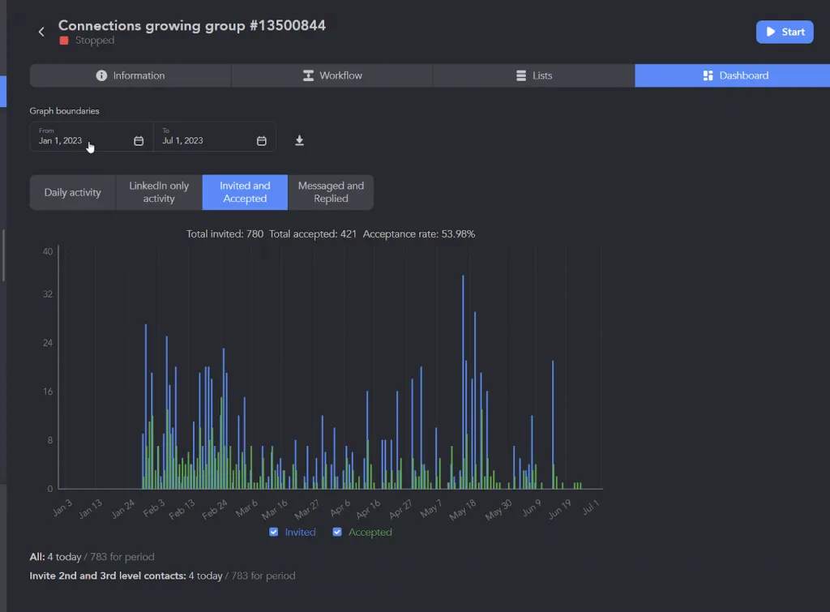The height and width of the screenshot is (612, 830).
Task: Click the Total invited: 780 text
Action: [225, 234]
